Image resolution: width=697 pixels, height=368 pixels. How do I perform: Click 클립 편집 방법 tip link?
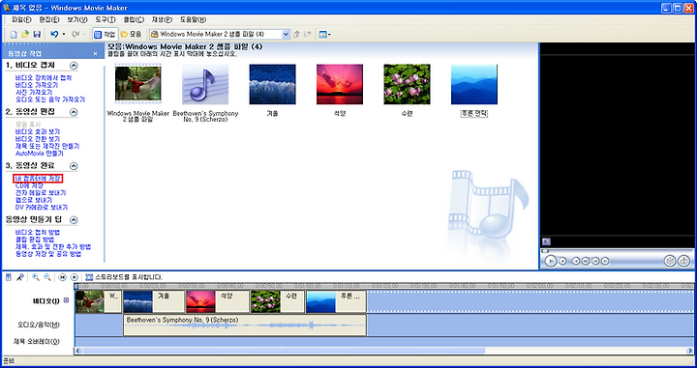pos(35,240)
